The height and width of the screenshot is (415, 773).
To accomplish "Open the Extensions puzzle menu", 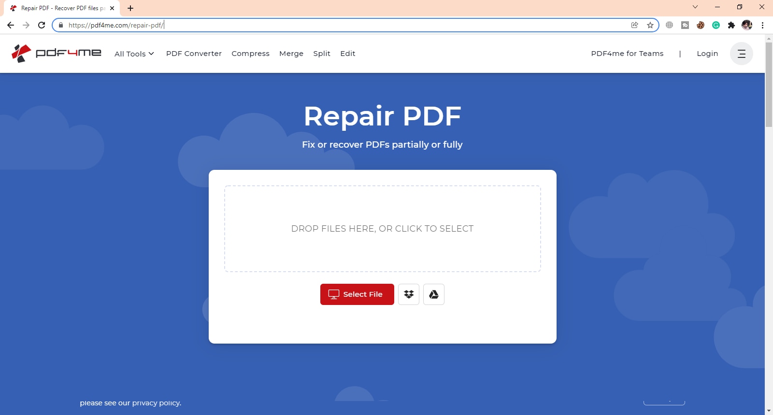I will point(731,25).
